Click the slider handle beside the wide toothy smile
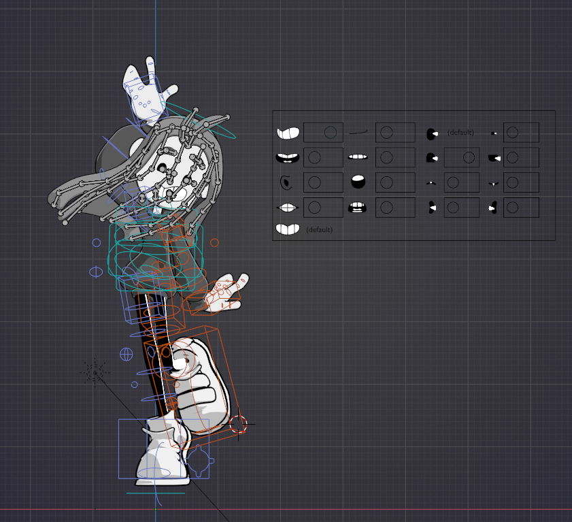Screen dimensions: 572x522 tap(314, 158)
